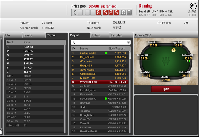This screenshot has width=199, height=137.
Task: Switch to the Levels tab
Action: coord(34,35)
